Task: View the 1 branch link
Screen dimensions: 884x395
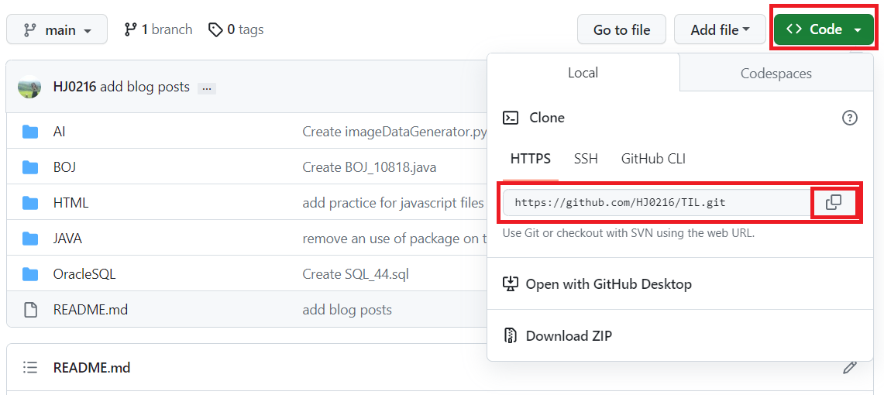Action: coord(158,29)
